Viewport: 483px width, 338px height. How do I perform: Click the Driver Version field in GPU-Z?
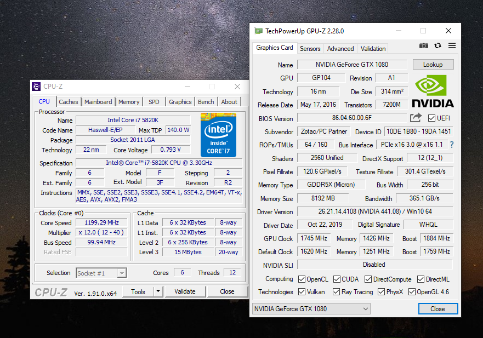(375, 211)
